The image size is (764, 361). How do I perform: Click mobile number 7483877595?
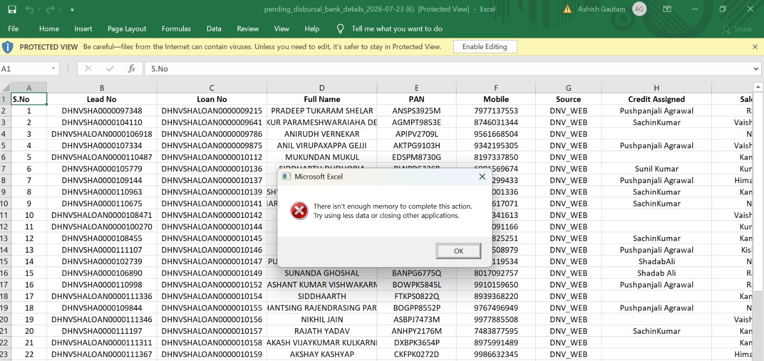pyautogui.click(x=496, y=331)
